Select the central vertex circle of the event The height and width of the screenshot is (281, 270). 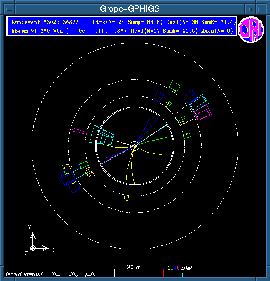point(135,146)
